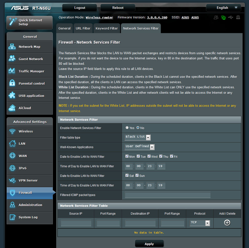Screen dimensions: 249x248
Task: Uncheck the Tue checkbox
Action: pyautogui.click(x=138, y=156)
